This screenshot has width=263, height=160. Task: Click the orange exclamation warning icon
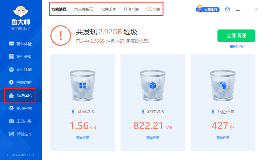61,36
